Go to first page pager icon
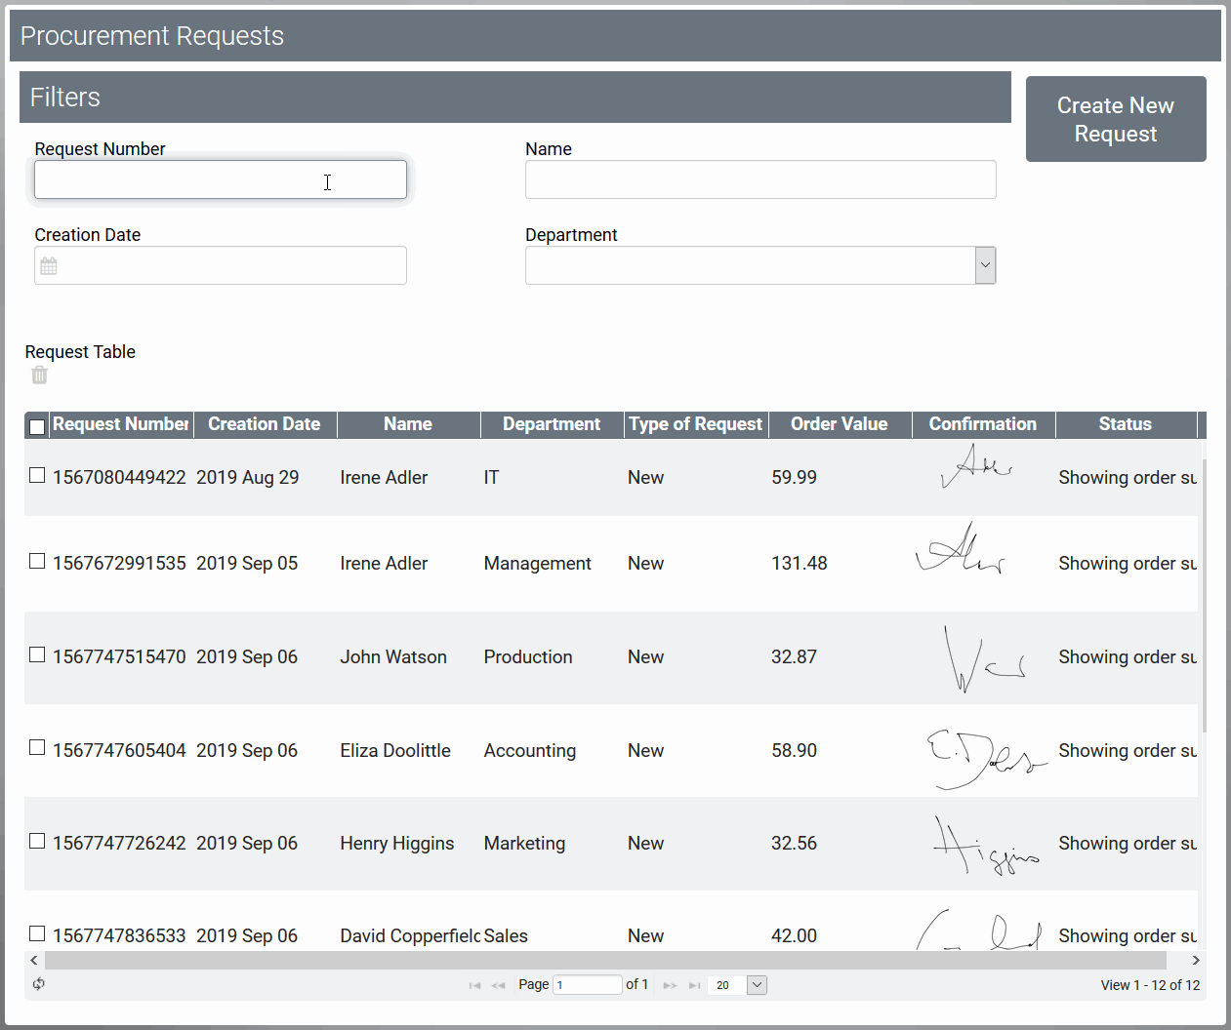This screenshot has width=1231, height=1030. [474, 985]
